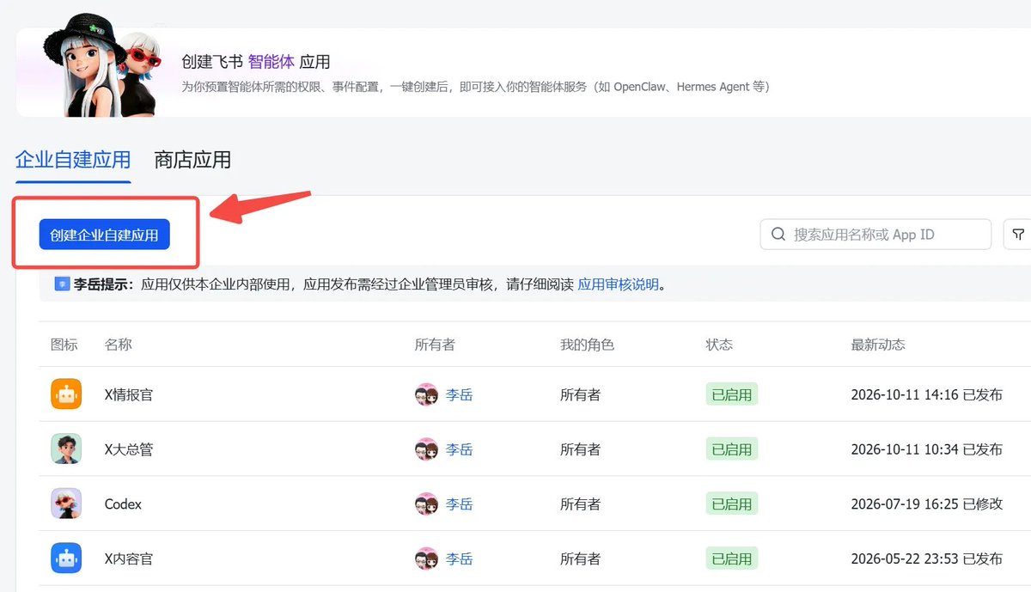The height and width of the screenshot is (592, 1031).
Task: Click the 状态 column header
Action: [720, 345]
